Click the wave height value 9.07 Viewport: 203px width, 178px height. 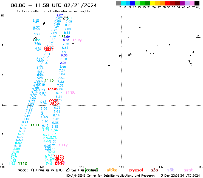click(60, 15)
